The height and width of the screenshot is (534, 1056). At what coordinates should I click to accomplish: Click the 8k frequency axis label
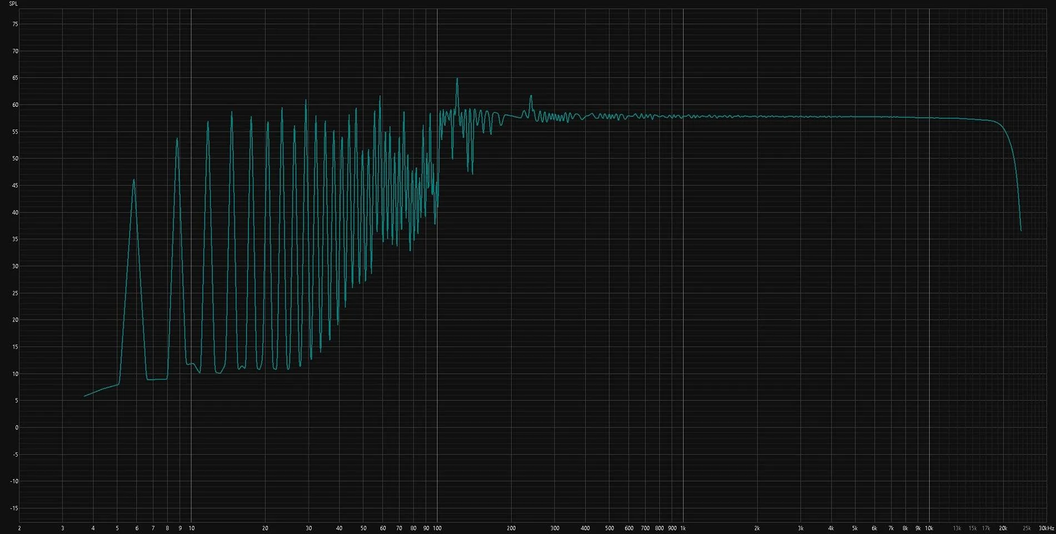905,528
